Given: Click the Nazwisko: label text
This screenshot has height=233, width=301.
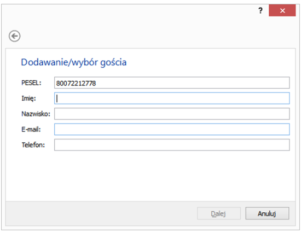Looking at the screenshot, I should pyautogui.click(x=36, y=114).
